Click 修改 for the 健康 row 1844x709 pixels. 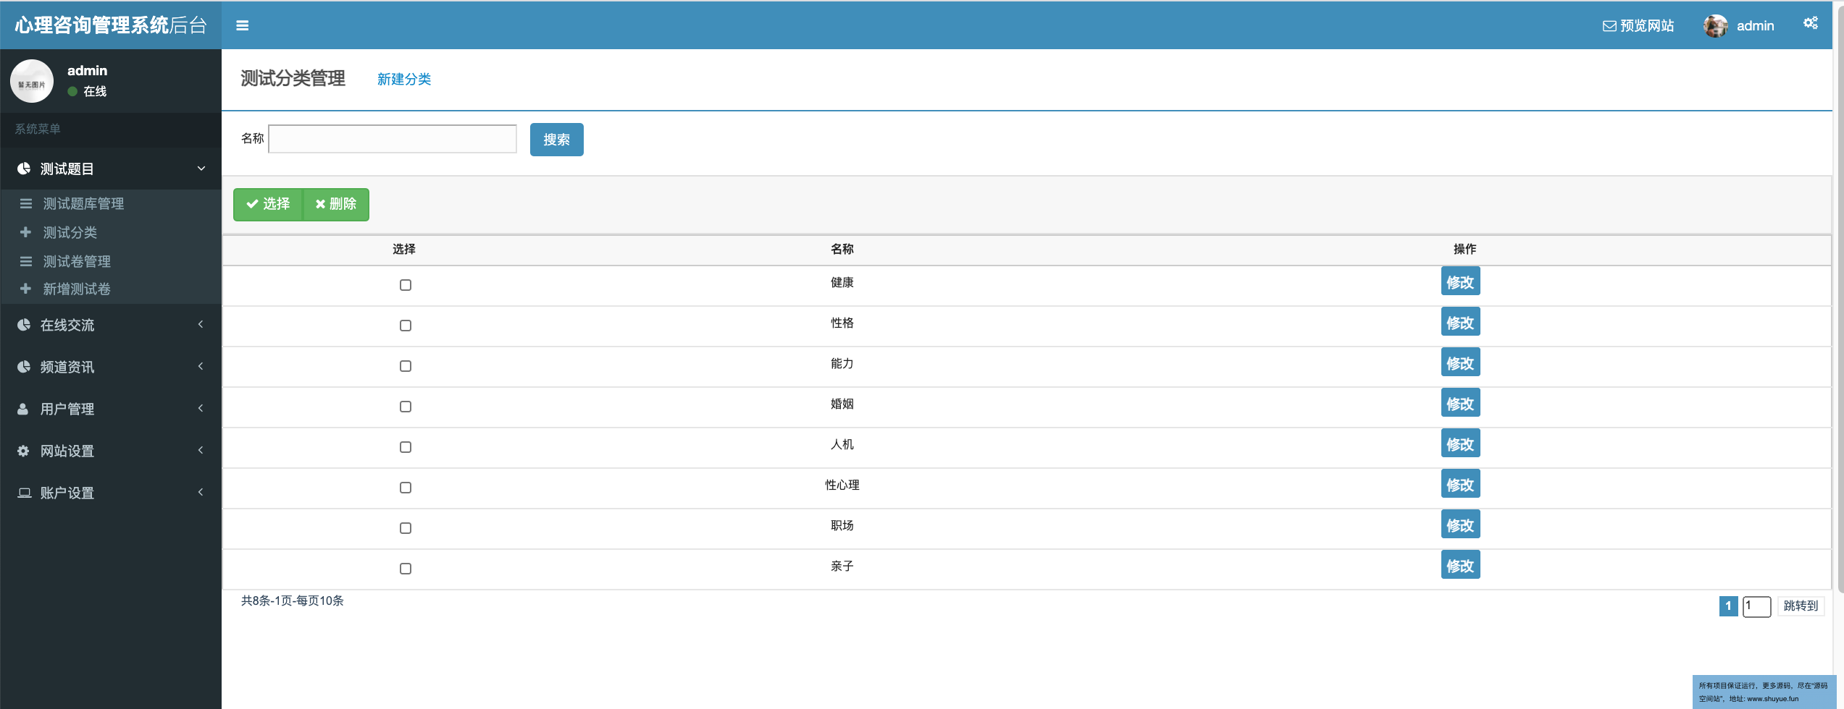[x=1460, y=282]
